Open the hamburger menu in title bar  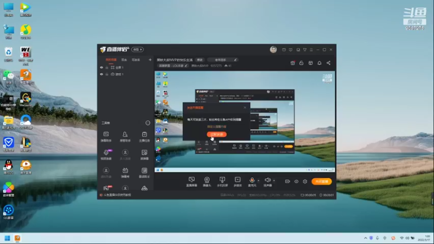311,50
